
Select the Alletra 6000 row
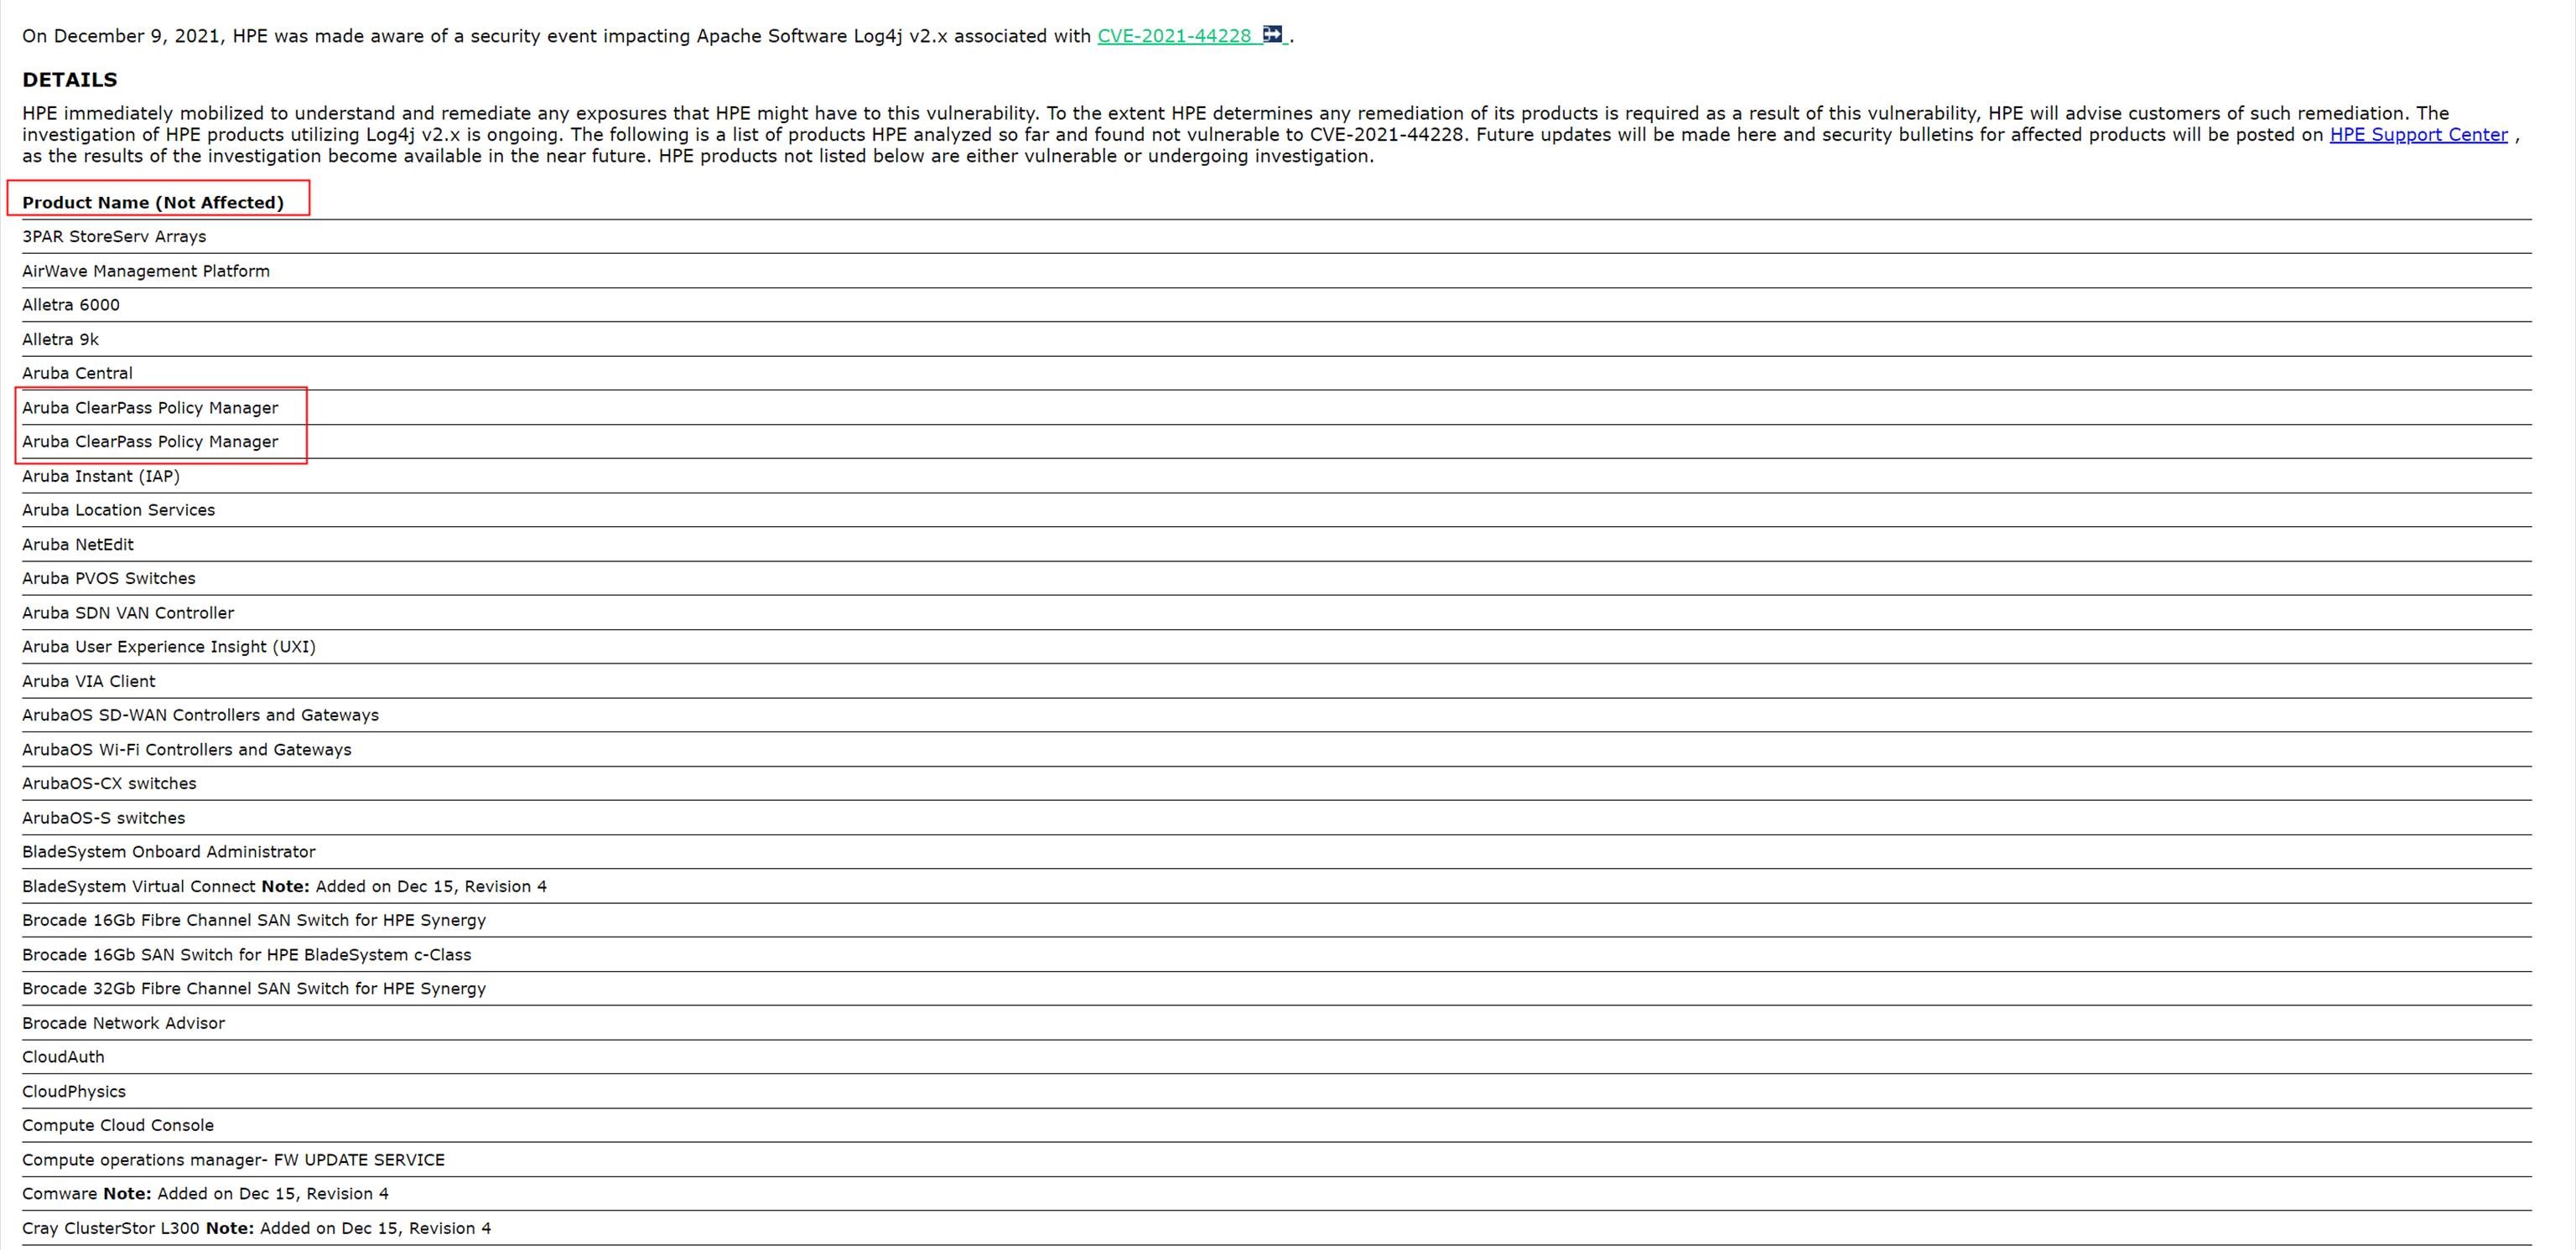pyautogui.click(x=71, y=305)
